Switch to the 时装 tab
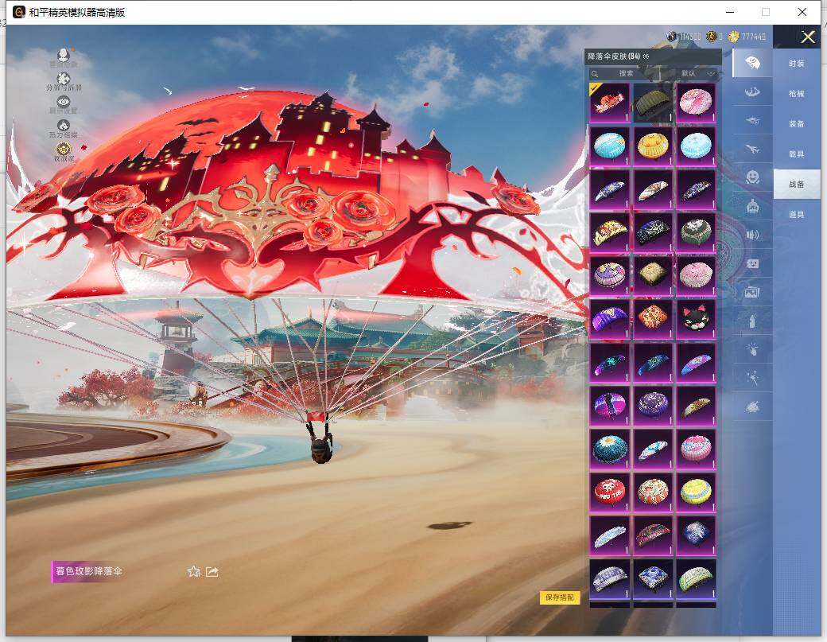Image resolution: width=827 pixels, height=642 pixels. (x=797, y=64)
